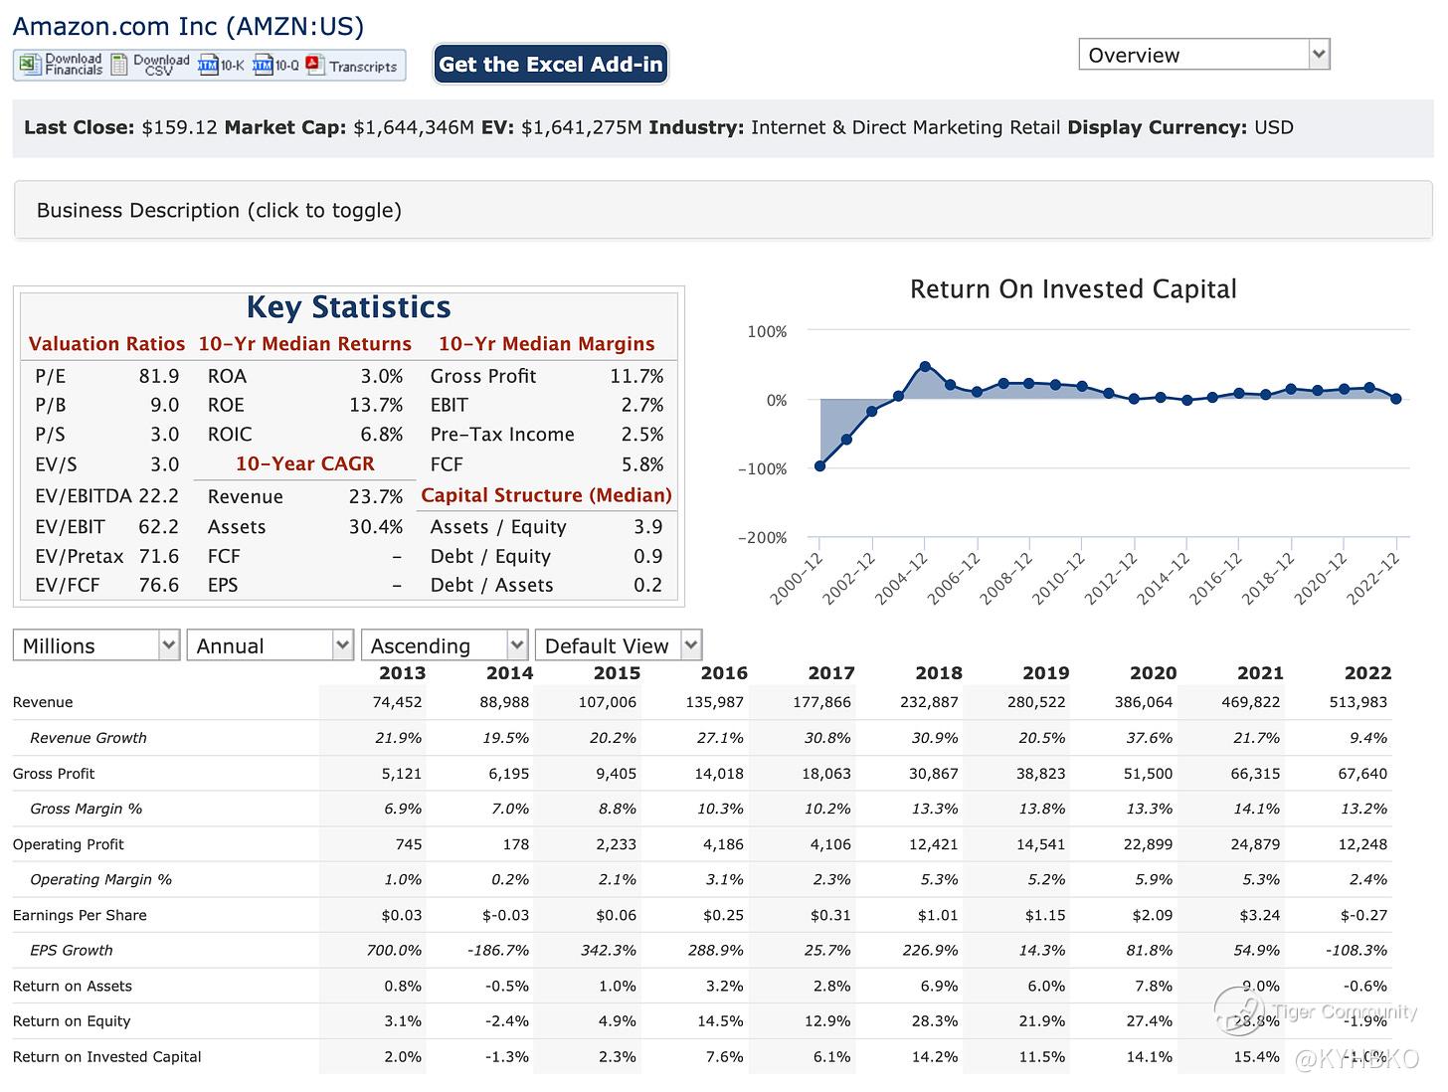Screen dimensions: 1448x1092
Task: Click the Amazon.com Inc (AMZN:US) title
Action: [x=188, y=27]
